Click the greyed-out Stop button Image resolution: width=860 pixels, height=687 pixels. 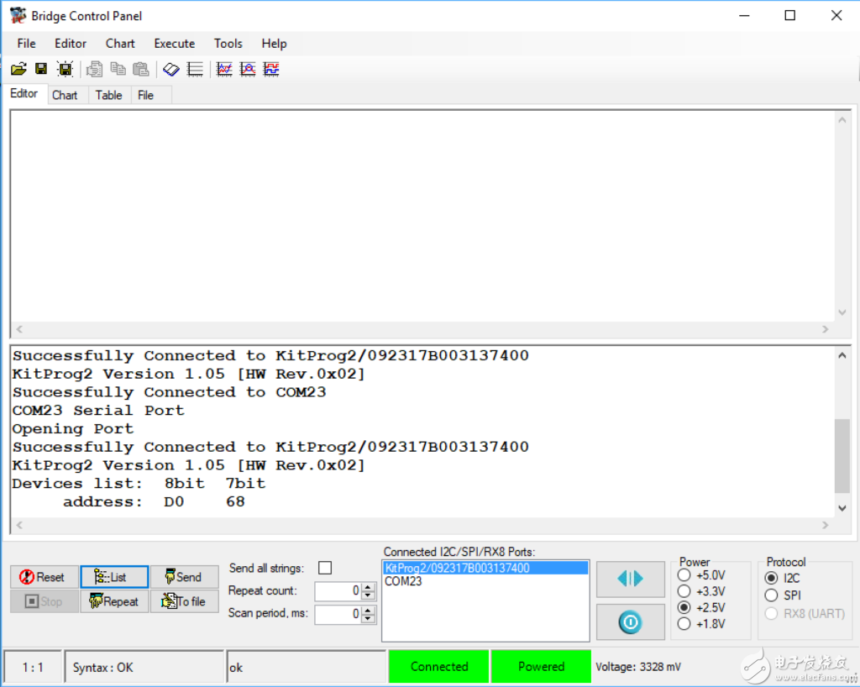click(44, 601)
